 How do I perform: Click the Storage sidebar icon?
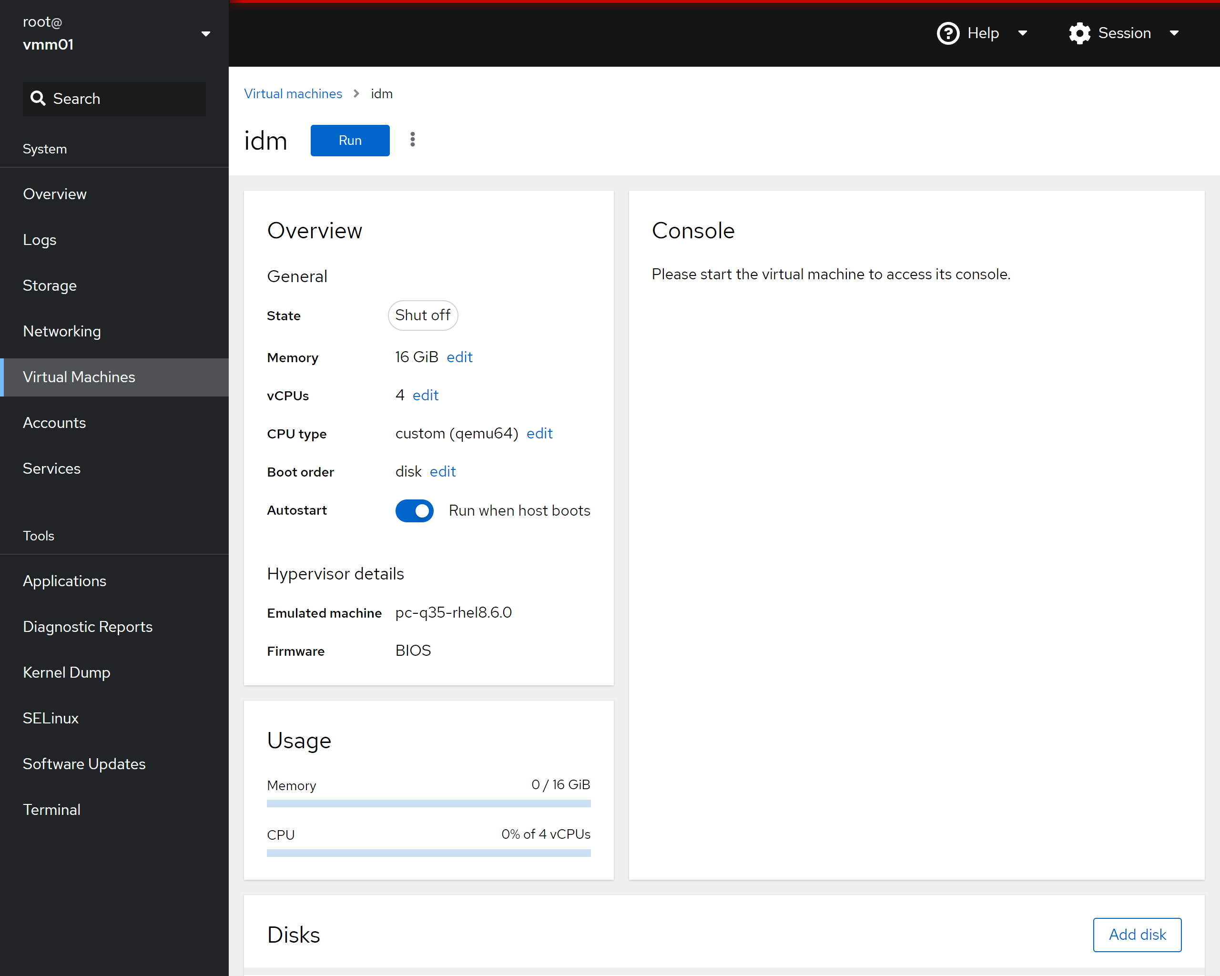pos(50,285)
